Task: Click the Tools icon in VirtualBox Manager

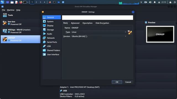Action: coord(5,15)
